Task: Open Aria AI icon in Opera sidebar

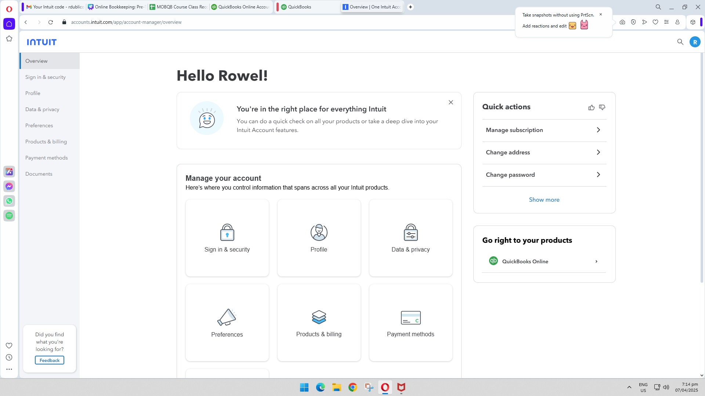Action: pyautogui.click(x=9, y=172)
